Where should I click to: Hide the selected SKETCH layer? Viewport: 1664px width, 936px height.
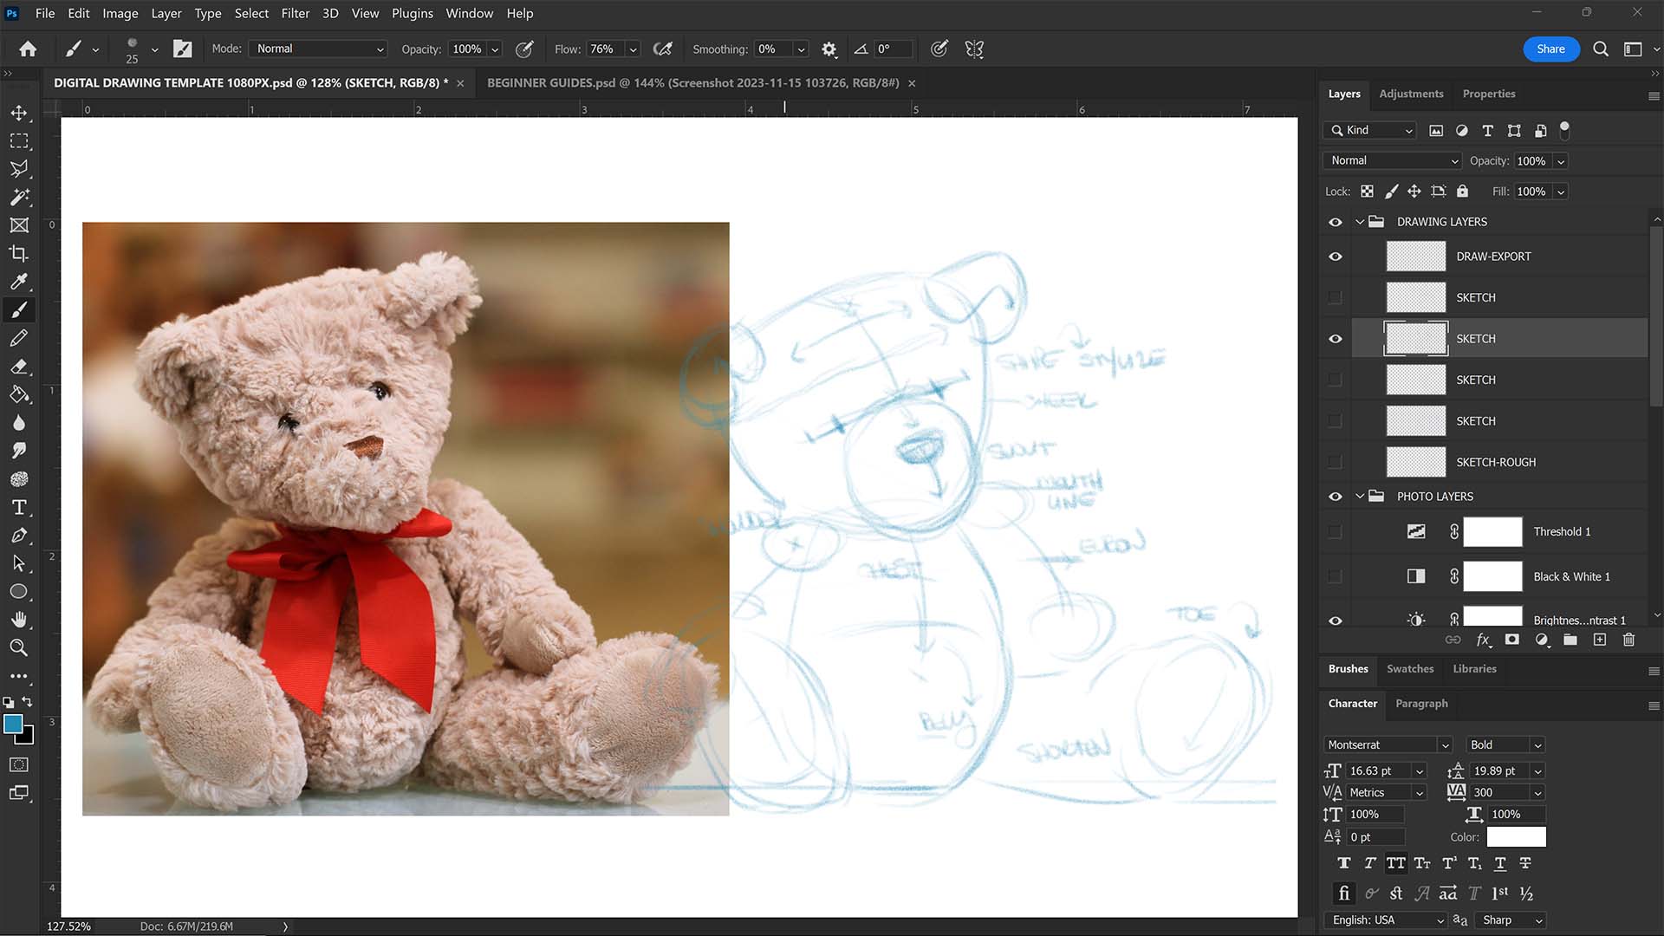click(1335, 339)
